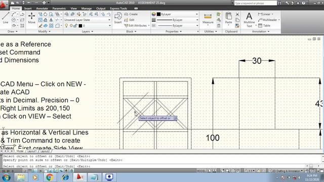
Task: Open Windows Explorer folder in taskbar
Action: click(x=21, y=177)
